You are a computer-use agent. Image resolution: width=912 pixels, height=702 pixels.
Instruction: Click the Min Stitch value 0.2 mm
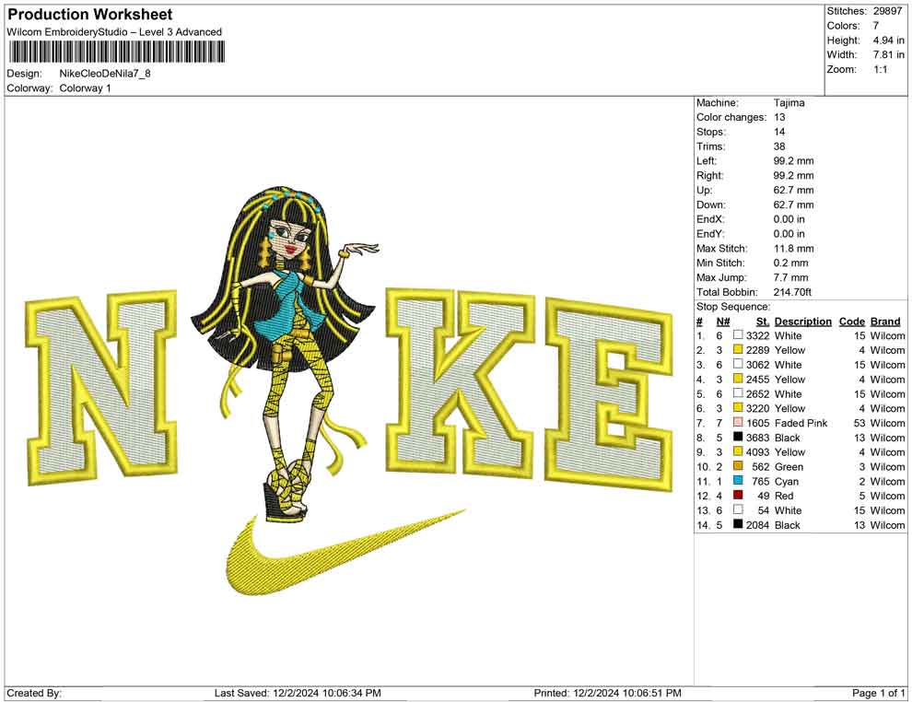(x=791, y=263)
